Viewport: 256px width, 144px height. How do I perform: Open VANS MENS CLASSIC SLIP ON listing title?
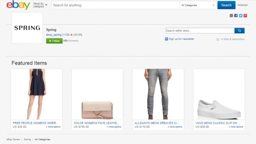(x=218, y=123)
